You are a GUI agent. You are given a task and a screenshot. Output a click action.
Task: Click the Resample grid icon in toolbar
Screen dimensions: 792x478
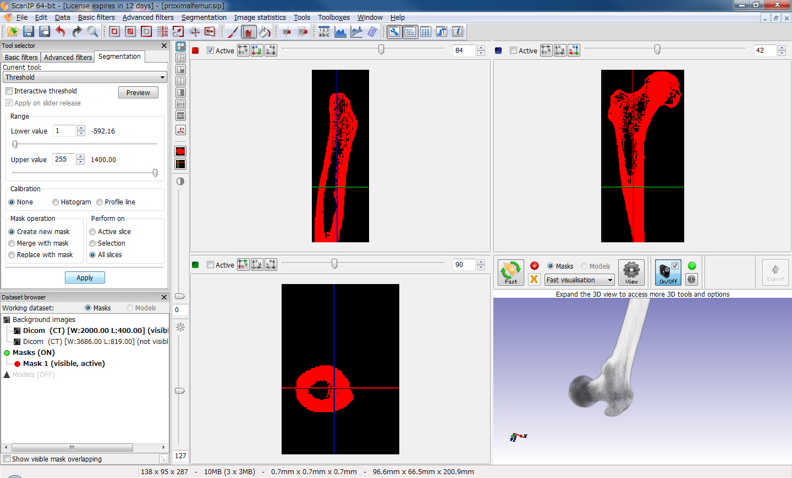pyautogui.click(x=162, y=32)
